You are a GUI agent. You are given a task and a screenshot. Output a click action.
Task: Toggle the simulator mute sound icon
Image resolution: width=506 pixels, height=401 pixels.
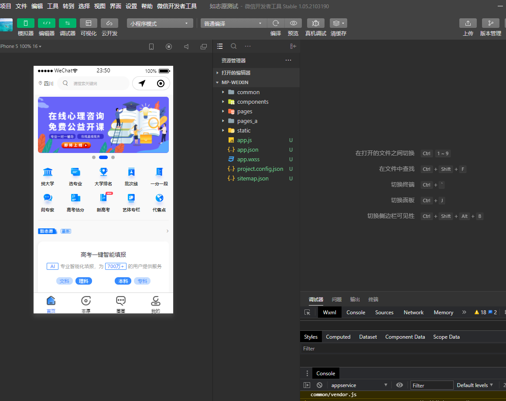pyautogui.click(x=186, y=47)
